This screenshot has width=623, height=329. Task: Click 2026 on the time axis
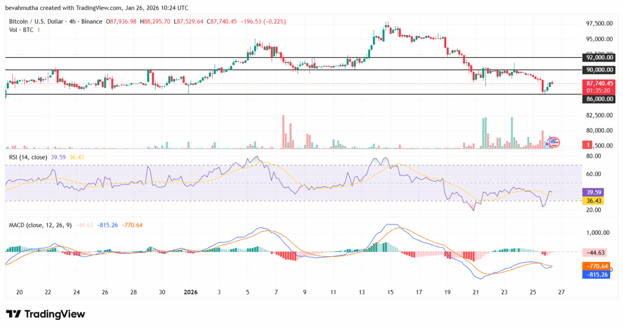[x=190, y=292]
